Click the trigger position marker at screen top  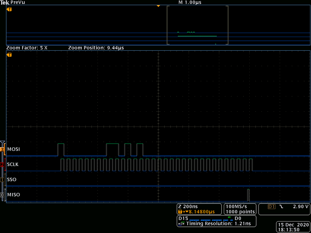point(158,5)
